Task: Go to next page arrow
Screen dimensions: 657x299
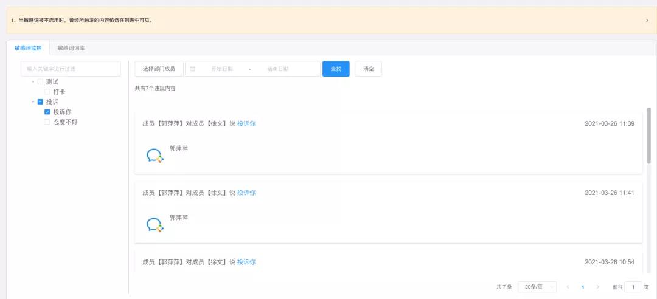Action: click(598, 287)
